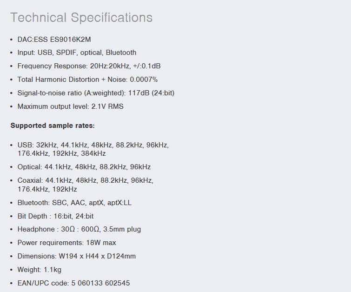Screen dimensions: 351x292
Task: Click Power requirements: 18W max
Action: click(66, 243)
